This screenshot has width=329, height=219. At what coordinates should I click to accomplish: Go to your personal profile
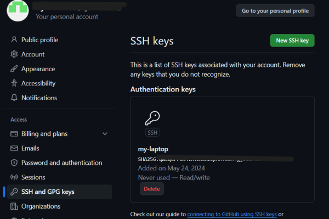(x=275, y=10)
